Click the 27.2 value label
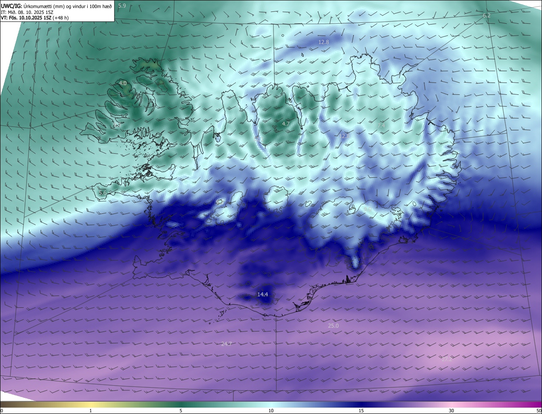Viewport: 542px width, 414px height. [447, 359]
